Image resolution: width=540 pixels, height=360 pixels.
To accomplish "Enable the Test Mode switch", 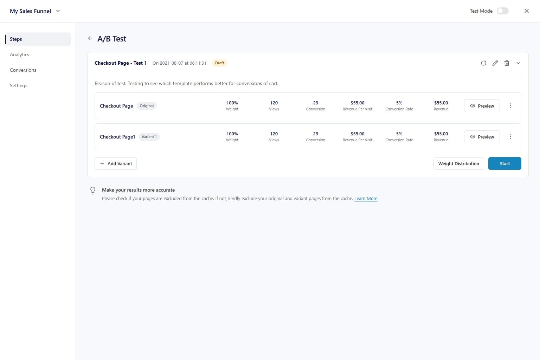I will [503, 11].
